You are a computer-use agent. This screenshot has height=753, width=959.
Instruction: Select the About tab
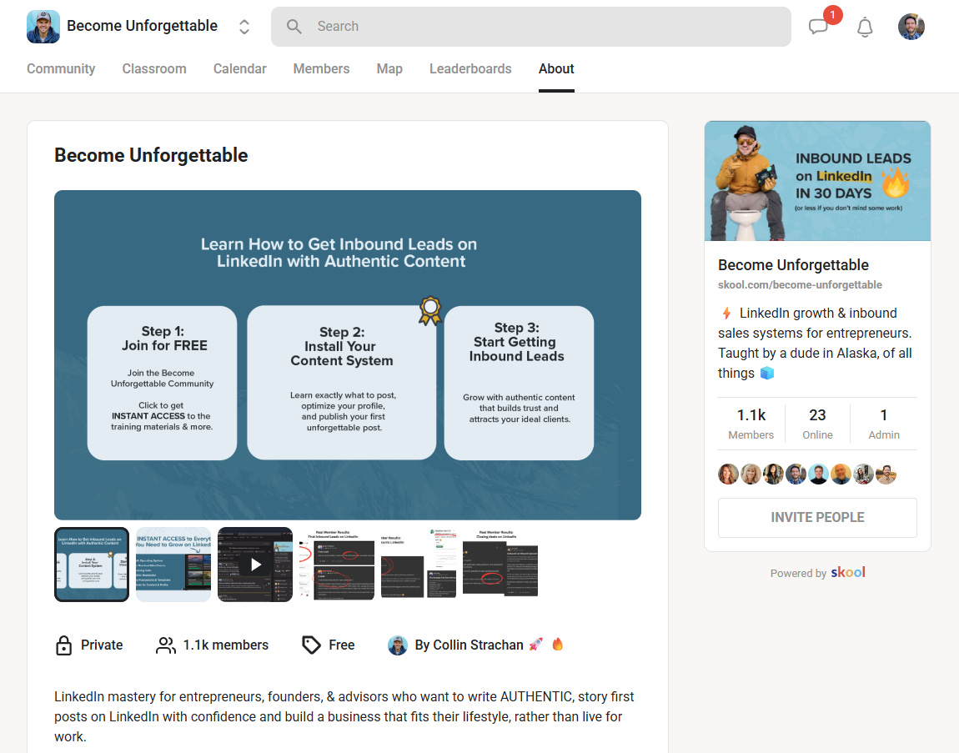coord(556,68)
